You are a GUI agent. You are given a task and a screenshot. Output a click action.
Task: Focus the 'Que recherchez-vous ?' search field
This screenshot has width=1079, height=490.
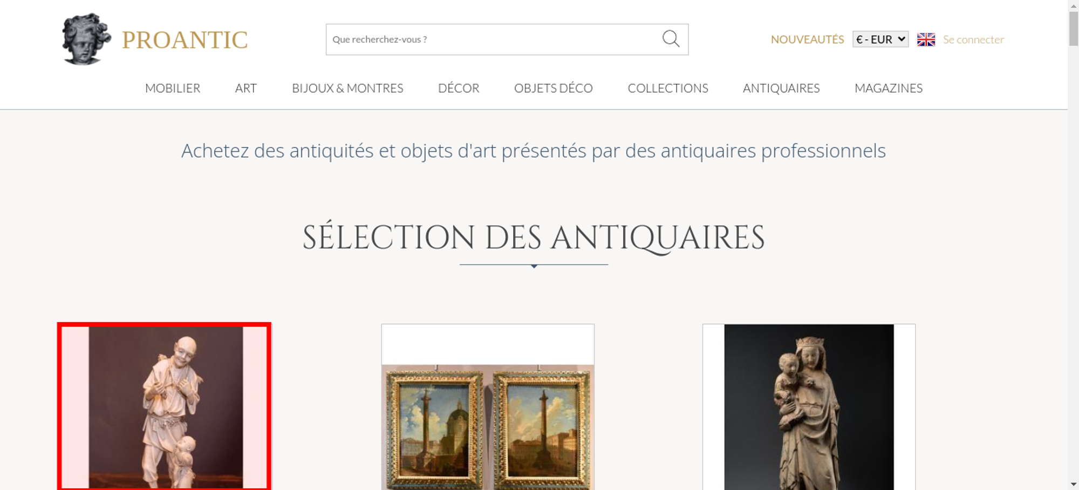pyautogui.click(x=494, y=39)
